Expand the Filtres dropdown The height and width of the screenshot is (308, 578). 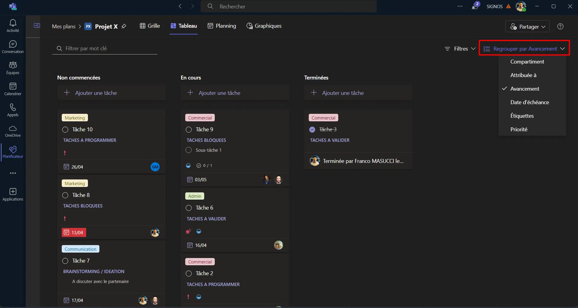click(x=460, y=49)
